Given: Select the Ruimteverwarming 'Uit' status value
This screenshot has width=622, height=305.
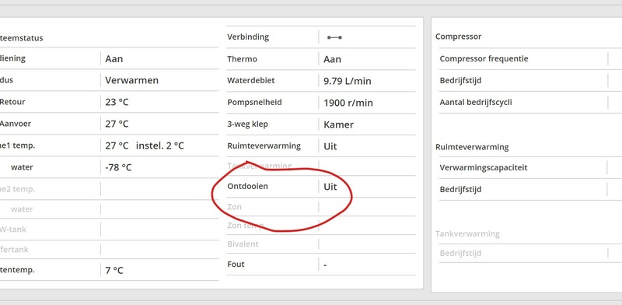Looking at the screenshot, I should tap(330, 146).
